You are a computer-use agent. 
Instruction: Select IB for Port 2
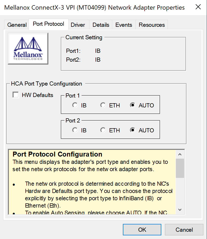tap(75, 130)
